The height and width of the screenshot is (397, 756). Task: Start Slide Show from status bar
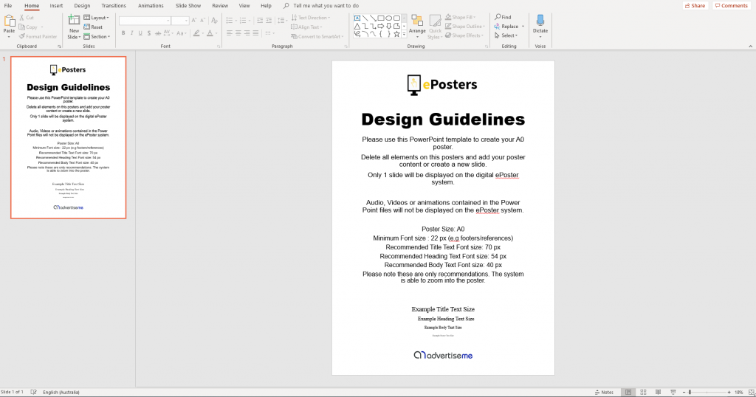[673, 392]
